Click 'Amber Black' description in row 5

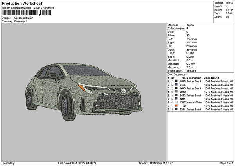point(194,95)
